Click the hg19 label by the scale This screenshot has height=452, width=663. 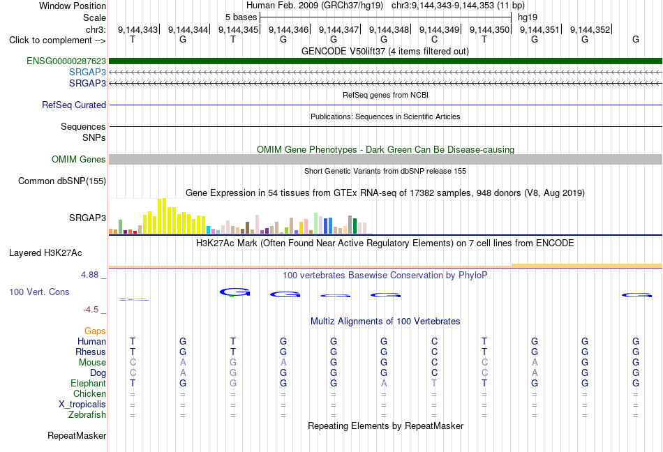(528, 17)
